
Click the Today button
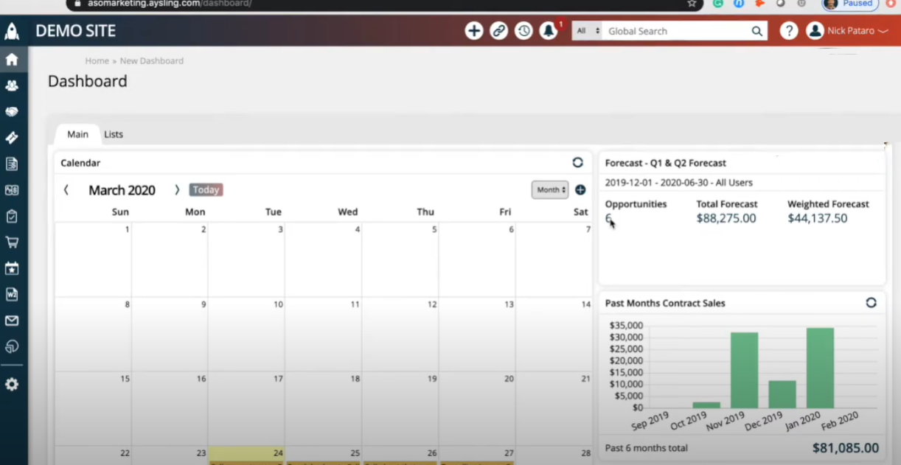pos(206,189)
